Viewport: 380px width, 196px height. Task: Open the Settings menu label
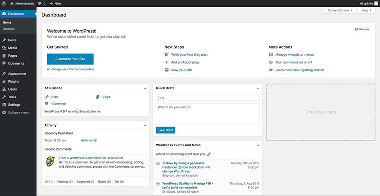[14, 105]
